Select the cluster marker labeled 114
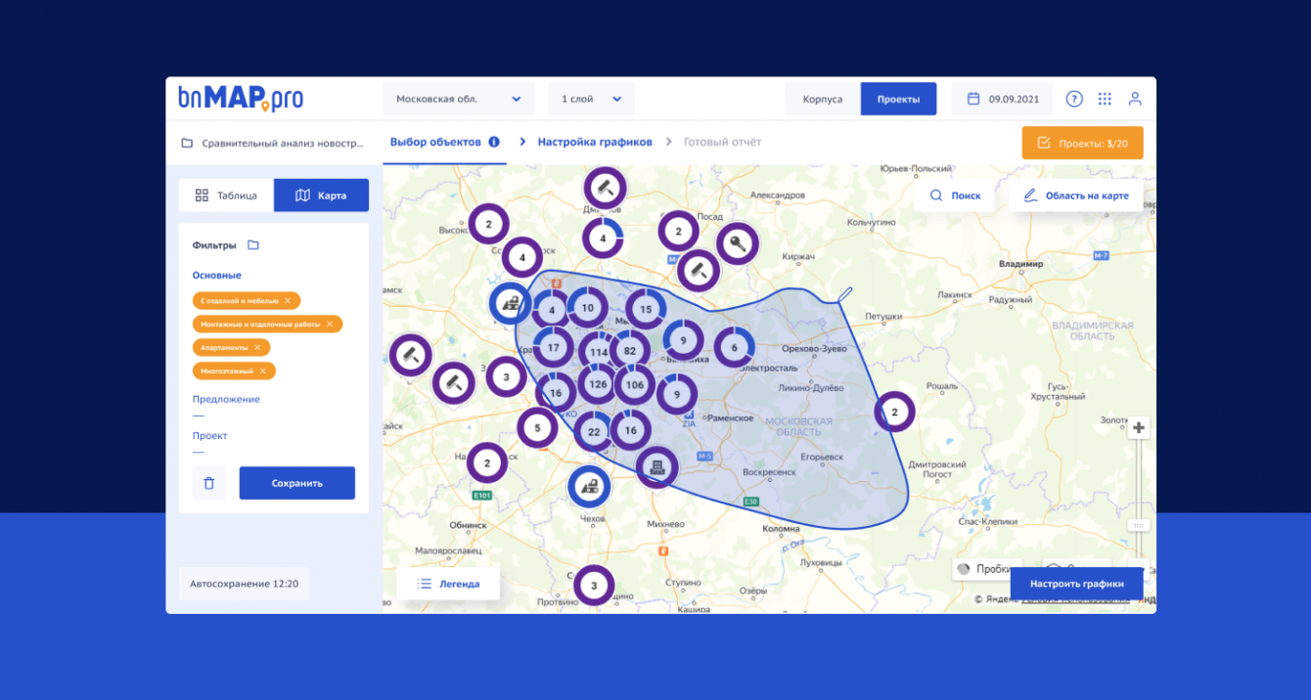 tap(599, 353)
